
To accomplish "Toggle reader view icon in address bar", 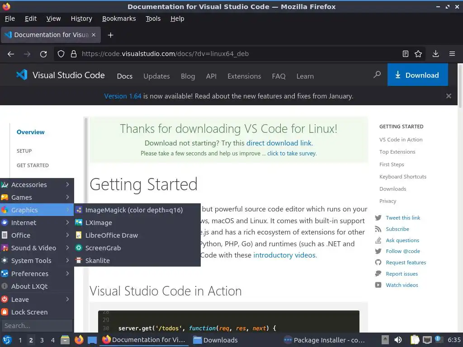I will 406,54.
